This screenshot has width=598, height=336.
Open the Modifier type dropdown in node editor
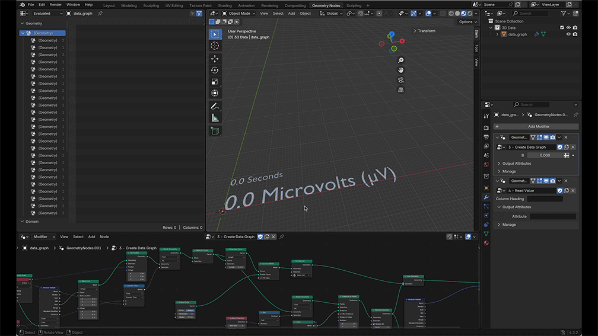pyautogui.click(x=43, y=236)
